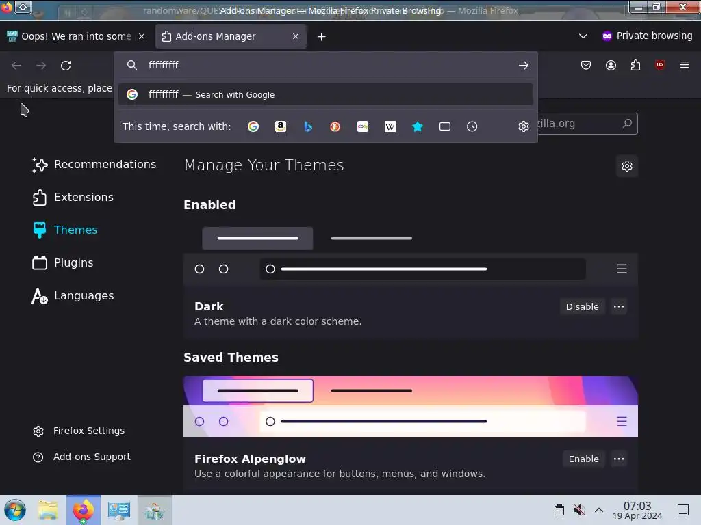Open the Plugins category
The height and width of the screenshot is (525, 701).
tap(62, 262)
